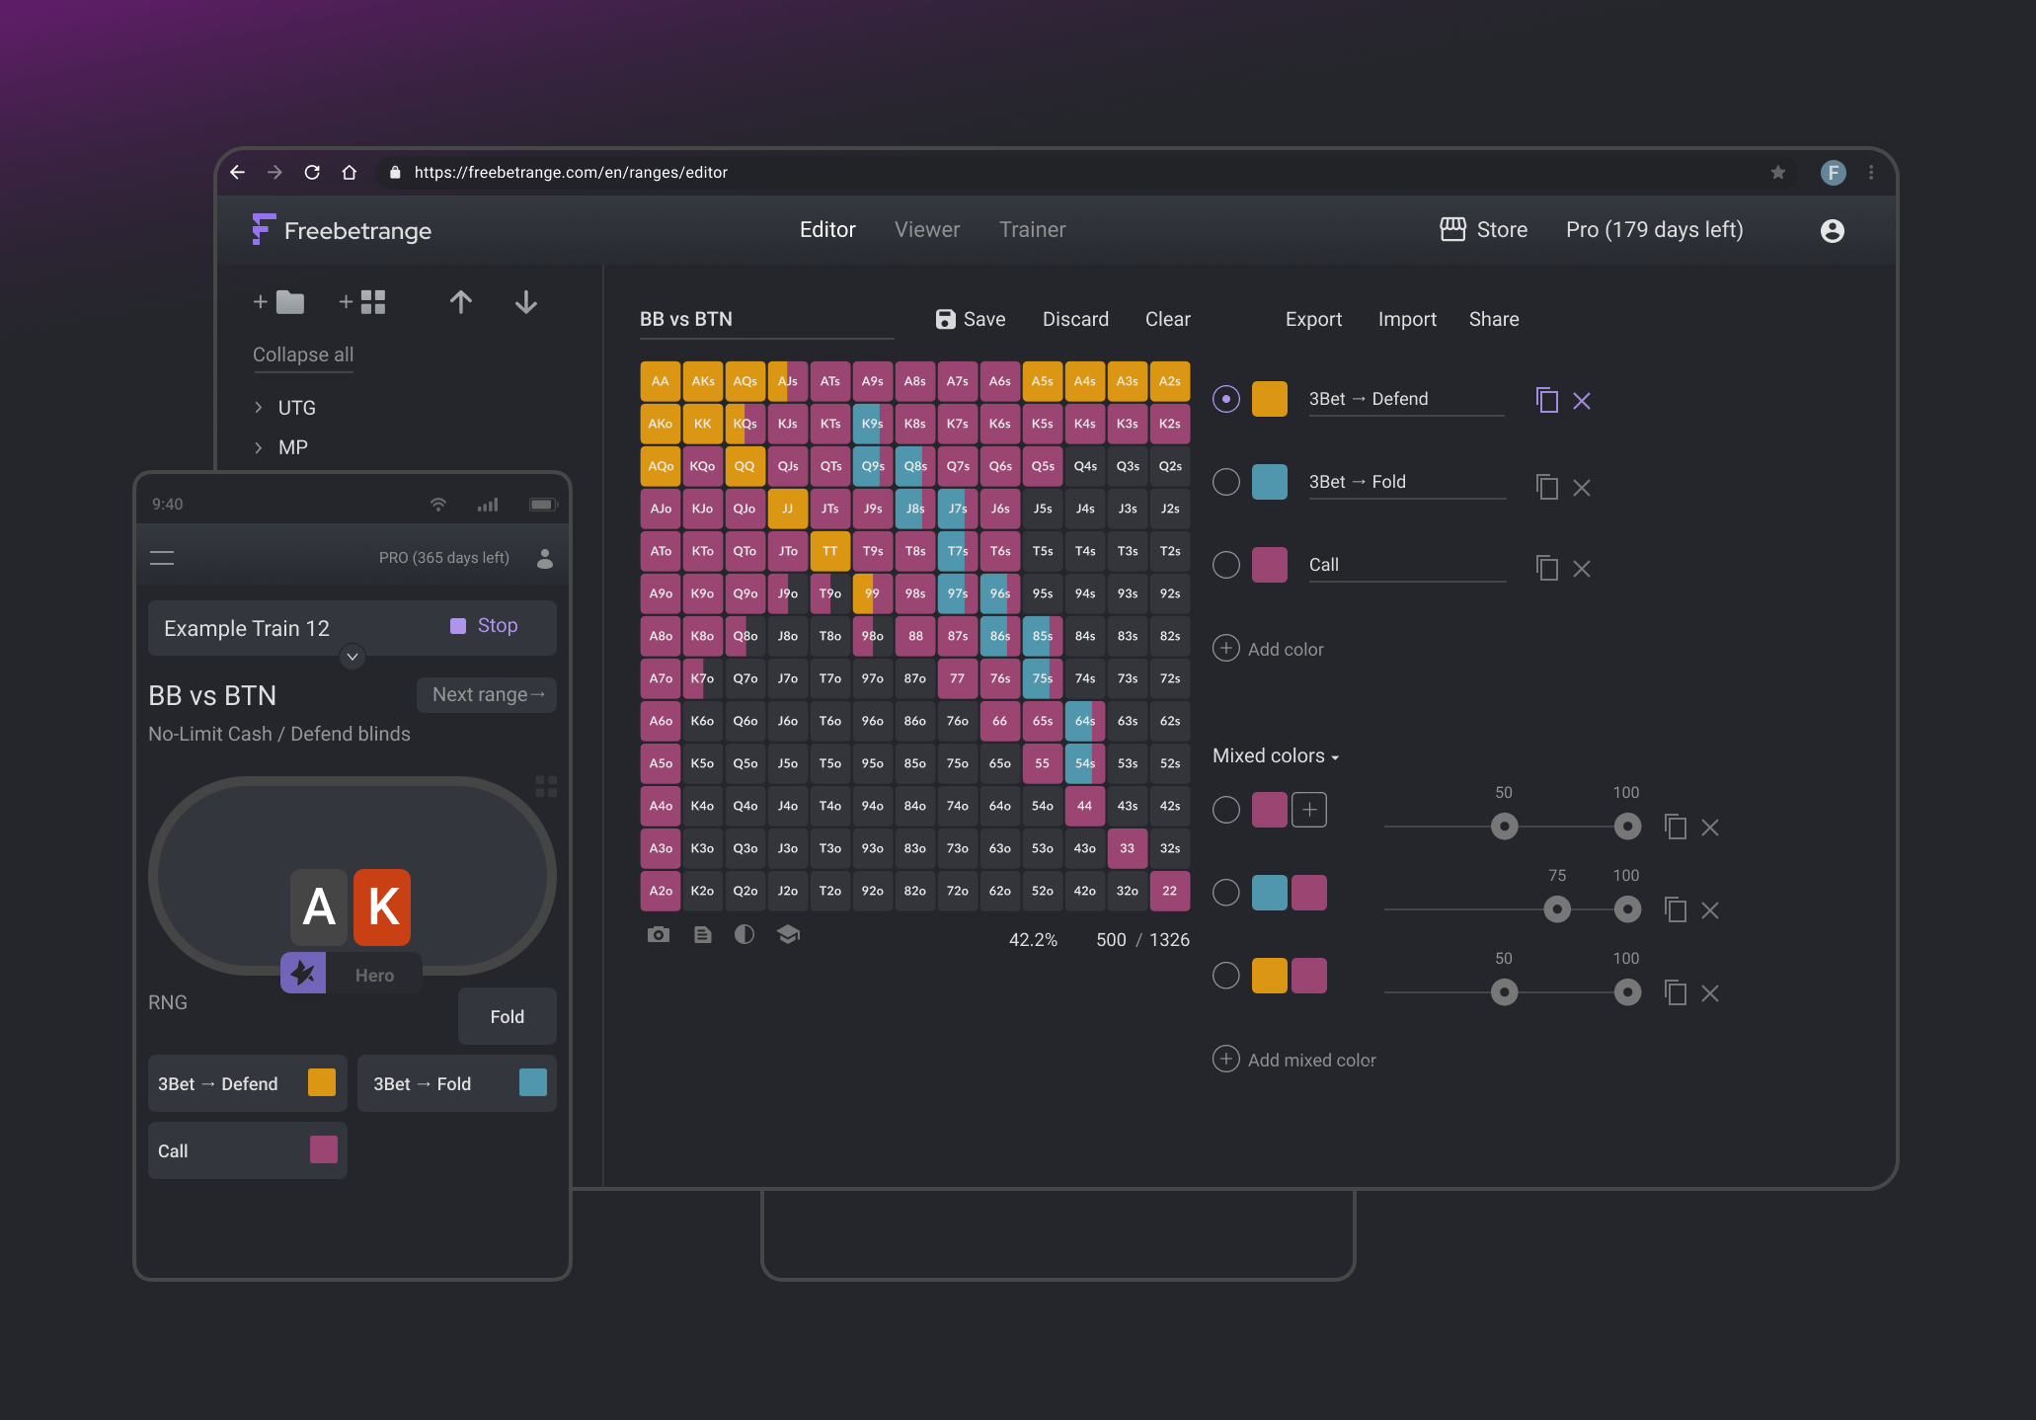Click the RNG dice icon near Hero
This screenshot has height=1420, width=2036.
pos(303,974)
